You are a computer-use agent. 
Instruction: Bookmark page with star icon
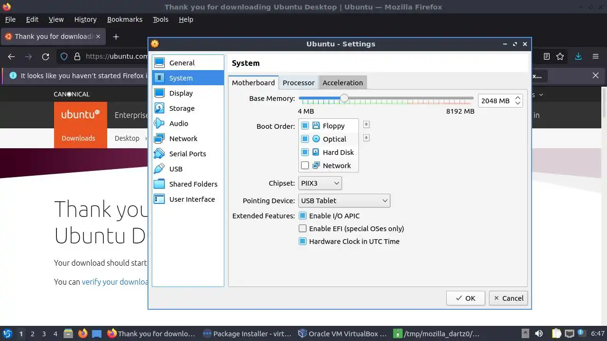(560, 56)
